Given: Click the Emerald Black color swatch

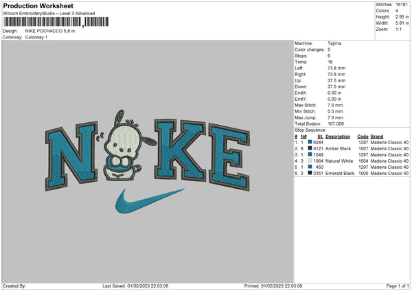Looking at the screenshot, I should [310, 173].
